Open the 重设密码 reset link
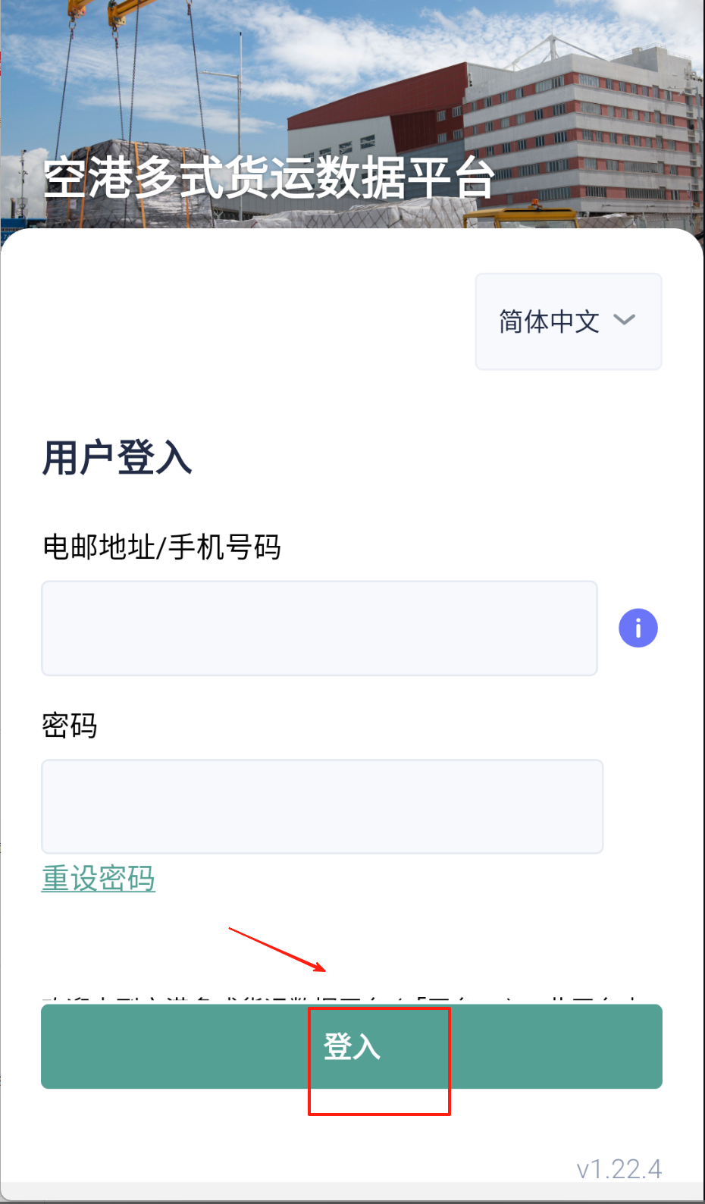 coord(99,878)
